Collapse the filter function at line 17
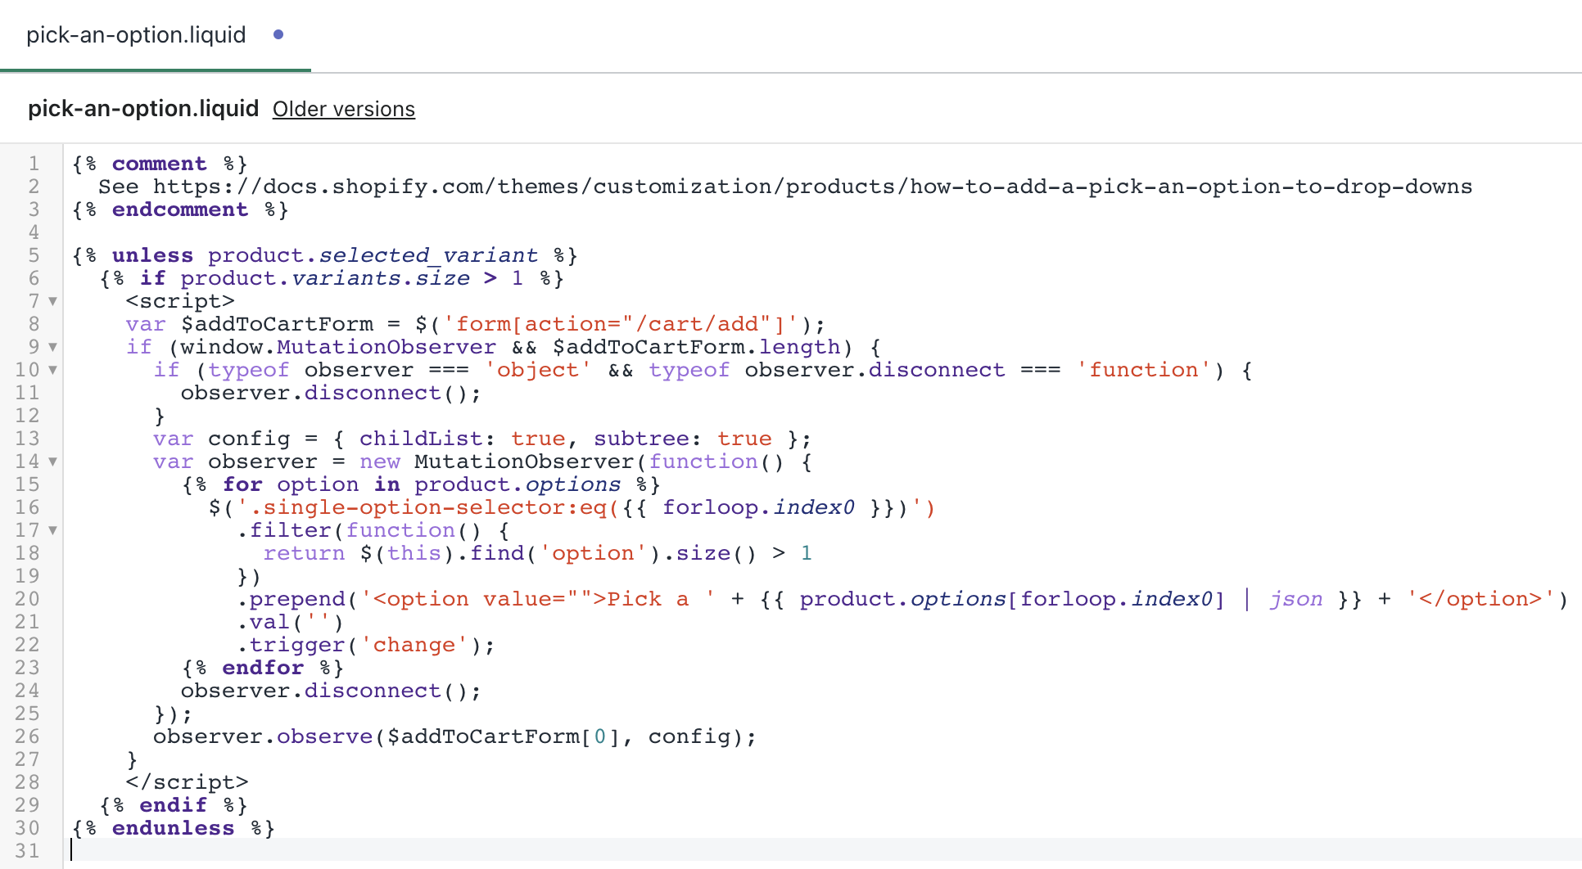 52,530
